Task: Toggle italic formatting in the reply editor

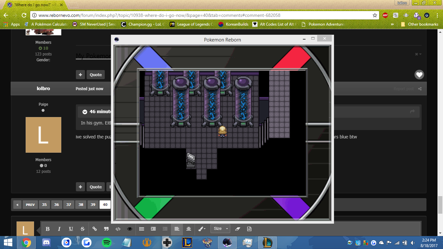Action: pyautogui.click(x=59, y=229)
